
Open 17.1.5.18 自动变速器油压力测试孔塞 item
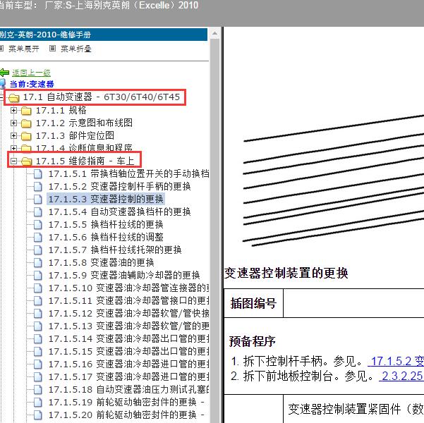click(128, 390)
